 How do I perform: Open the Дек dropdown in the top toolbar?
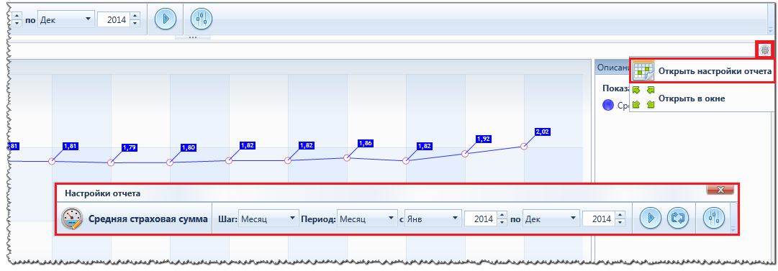[65, 19]
